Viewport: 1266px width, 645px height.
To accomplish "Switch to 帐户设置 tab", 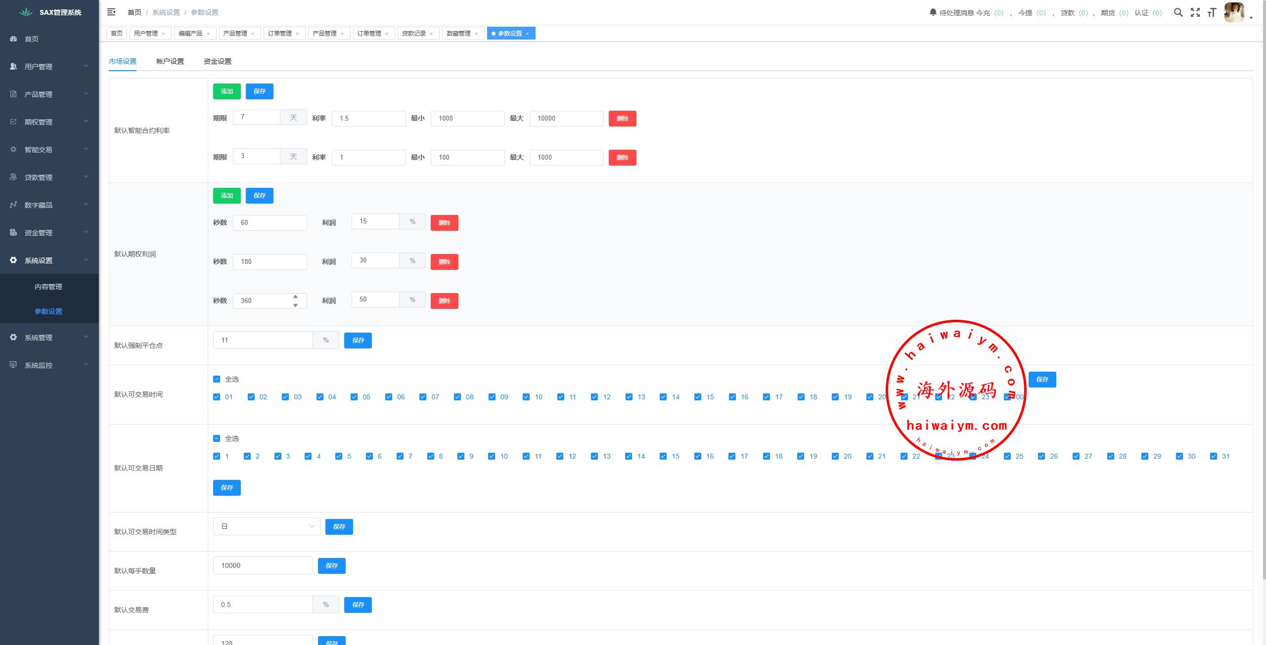I will pyautogui.click(x=170, y=61).
